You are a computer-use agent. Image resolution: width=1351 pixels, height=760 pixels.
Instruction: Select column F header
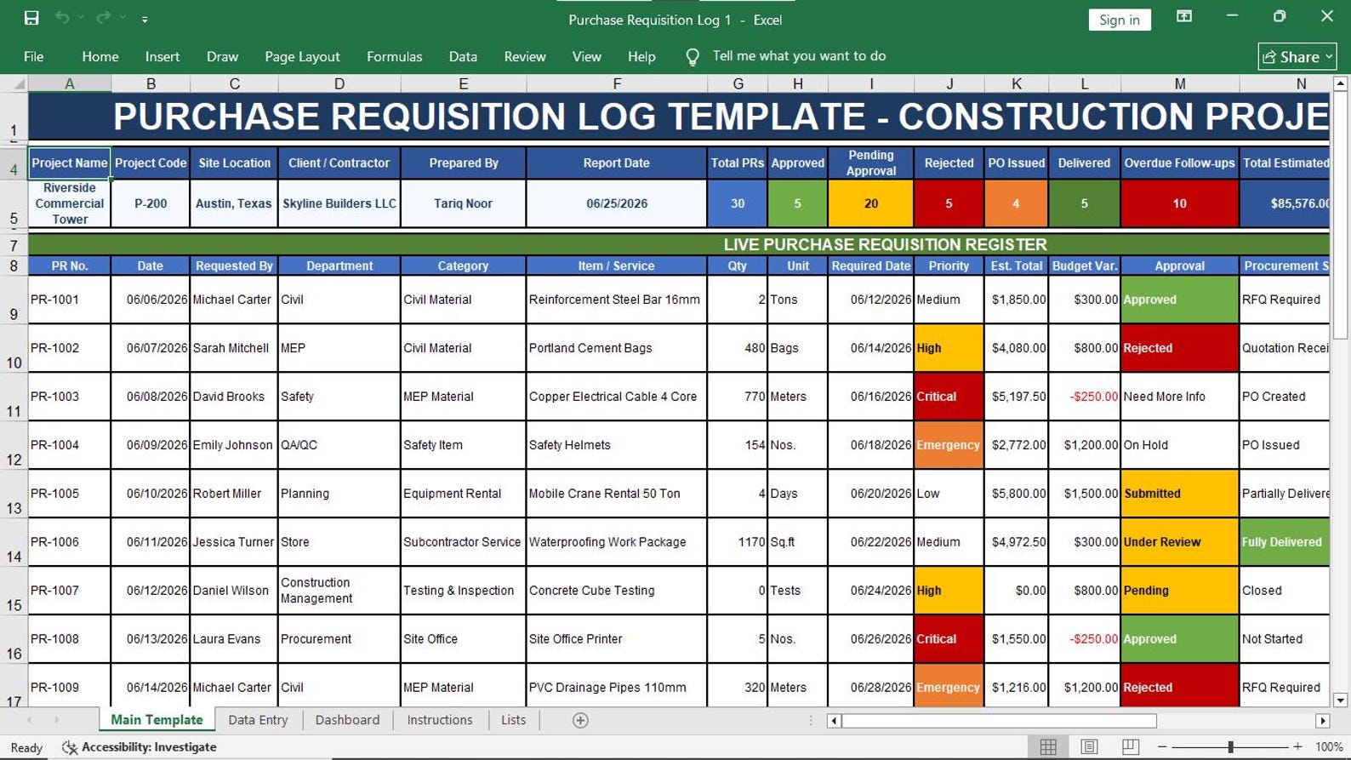coord(617,83)
